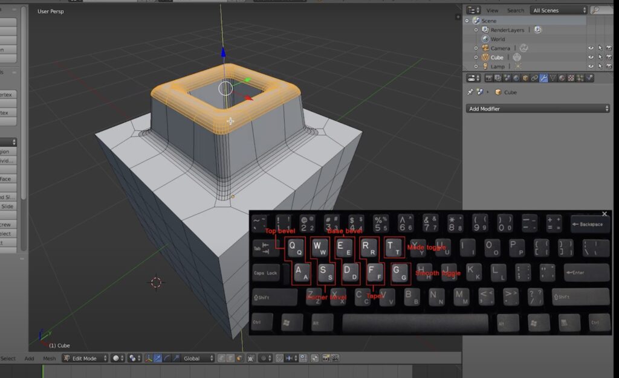The width and height of the screenshot is (619, 378).
Task: Click the RenderLayers data icon in outliner
Action: [537, 30]
